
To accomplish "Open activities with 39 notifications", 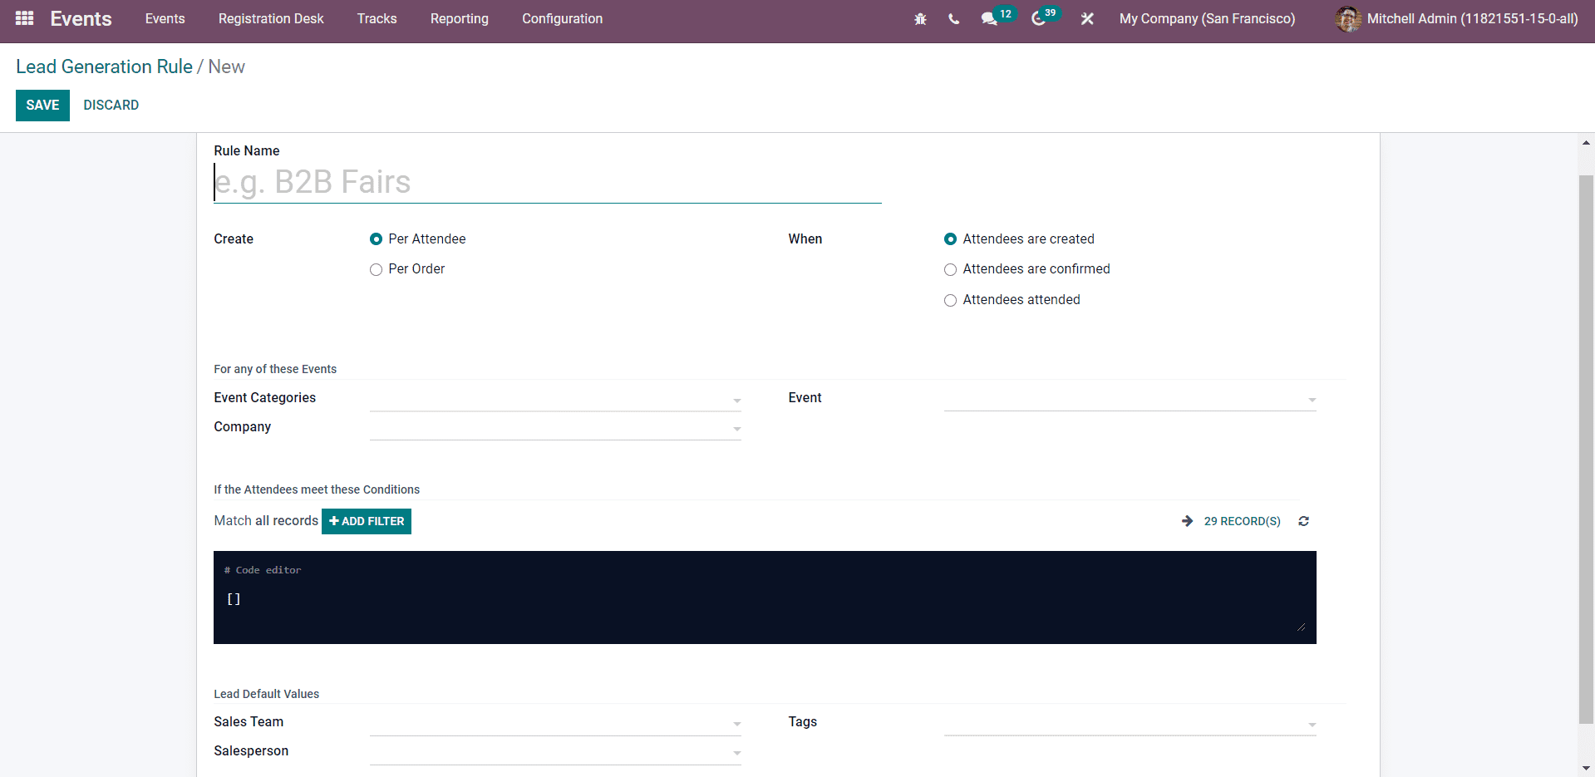I will point(1040,18).
